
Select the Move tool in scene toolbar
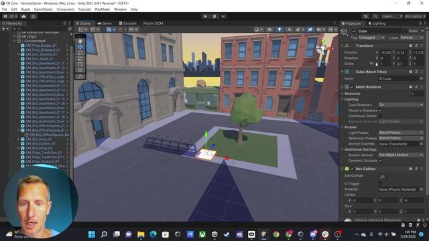[80, 47]
